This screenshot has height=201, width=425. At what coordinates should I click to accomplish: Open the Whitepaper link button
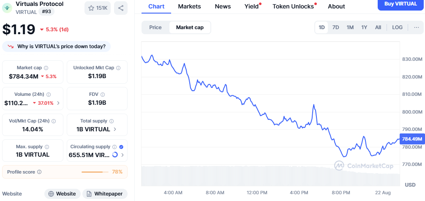[105, 194]
